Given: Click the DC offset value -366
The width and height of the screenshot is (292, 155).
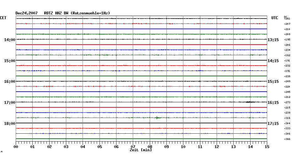Looking at the screenshot, I should click(287, 139).
